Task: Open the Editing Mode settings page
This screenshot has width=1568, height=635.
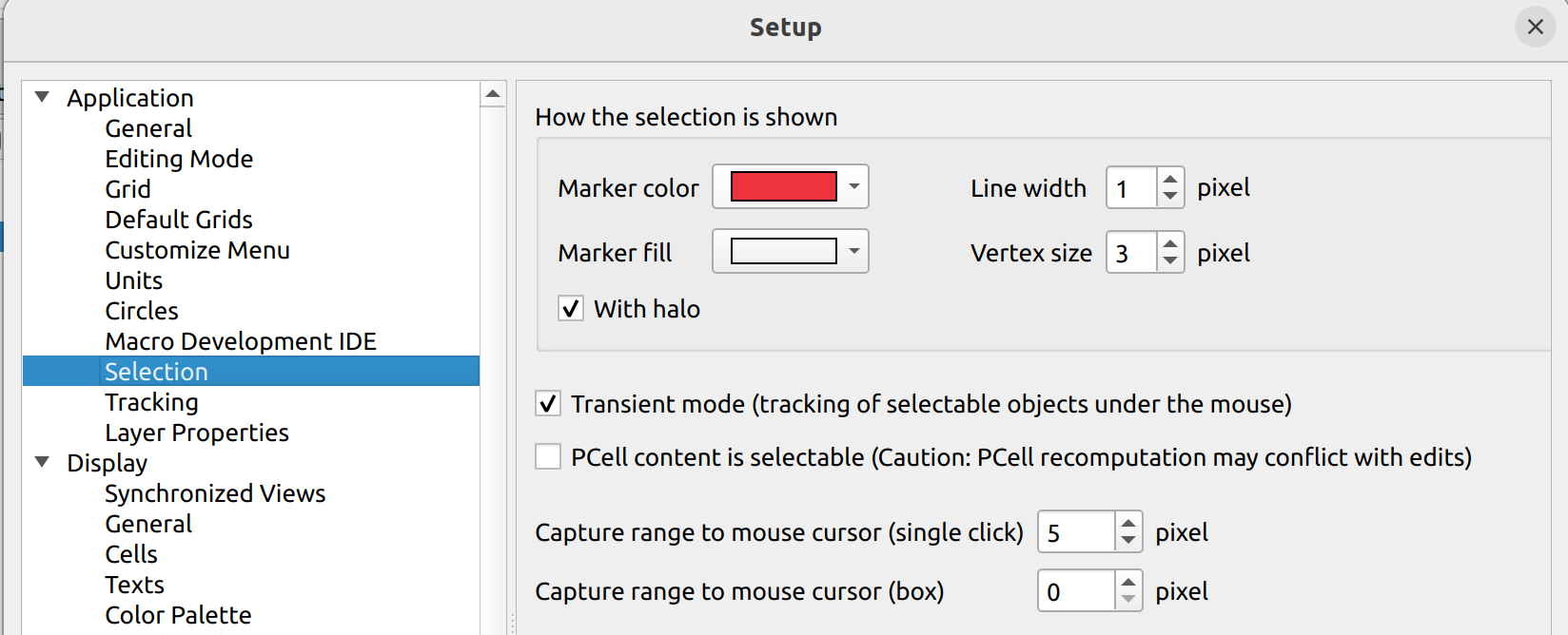Action: [x=179, y=159]
